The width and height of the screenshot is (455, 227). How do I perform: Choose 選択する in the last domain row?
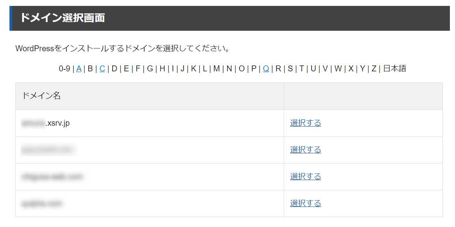pos(305,203)
